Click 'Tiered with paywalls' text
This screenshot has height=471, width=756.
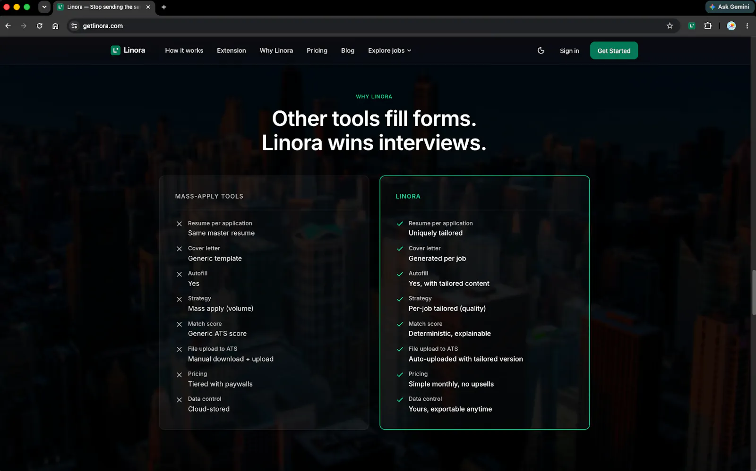pyautogui.click(x=220, y=384)
